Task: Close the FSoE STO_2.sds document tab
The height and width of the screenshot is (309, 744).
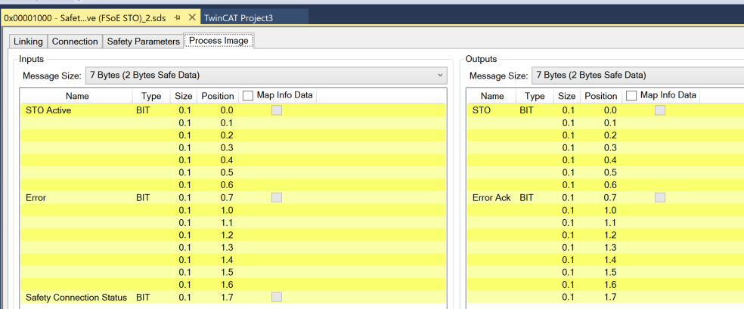Action: coord(192,17)
